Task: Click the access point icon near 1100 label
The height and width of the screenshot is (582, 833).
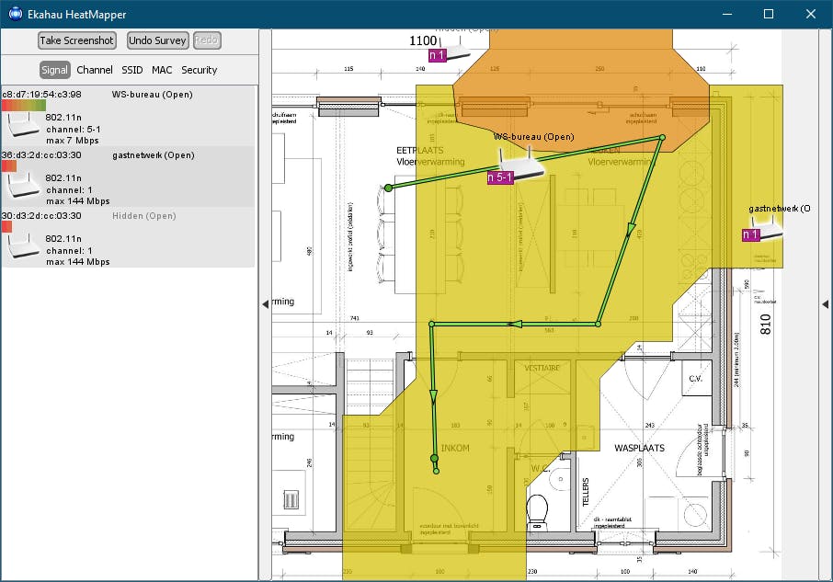Action: click(455, 49)
